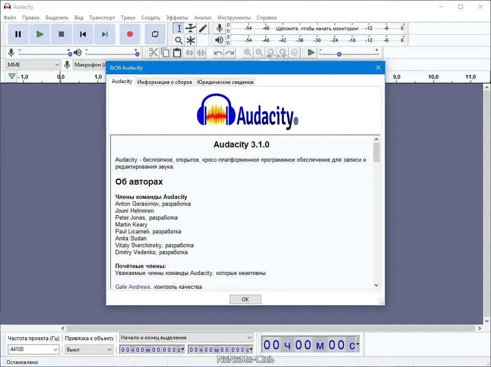Skip to end of the project
Viewport: 491px width, 367px height.
pos(105,34)
